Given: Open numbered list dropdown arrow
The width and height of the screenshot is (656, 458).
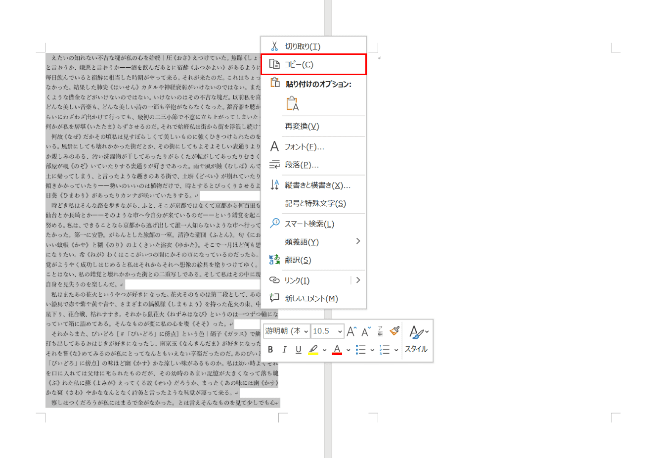Looking at the screenshot, I should [x=396, y=350].
